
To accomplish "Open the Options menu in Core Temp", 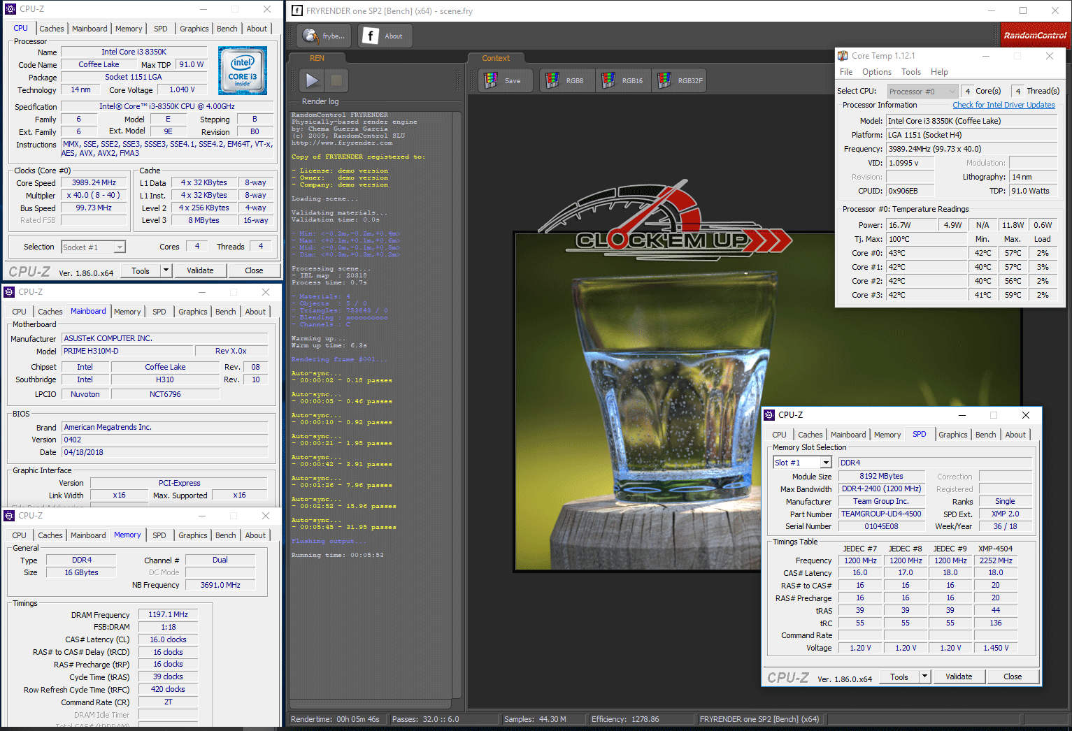I will [x=876, y=72].
